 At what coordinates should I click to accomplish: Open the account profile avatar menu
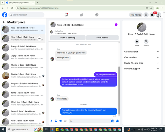(158, 15)
